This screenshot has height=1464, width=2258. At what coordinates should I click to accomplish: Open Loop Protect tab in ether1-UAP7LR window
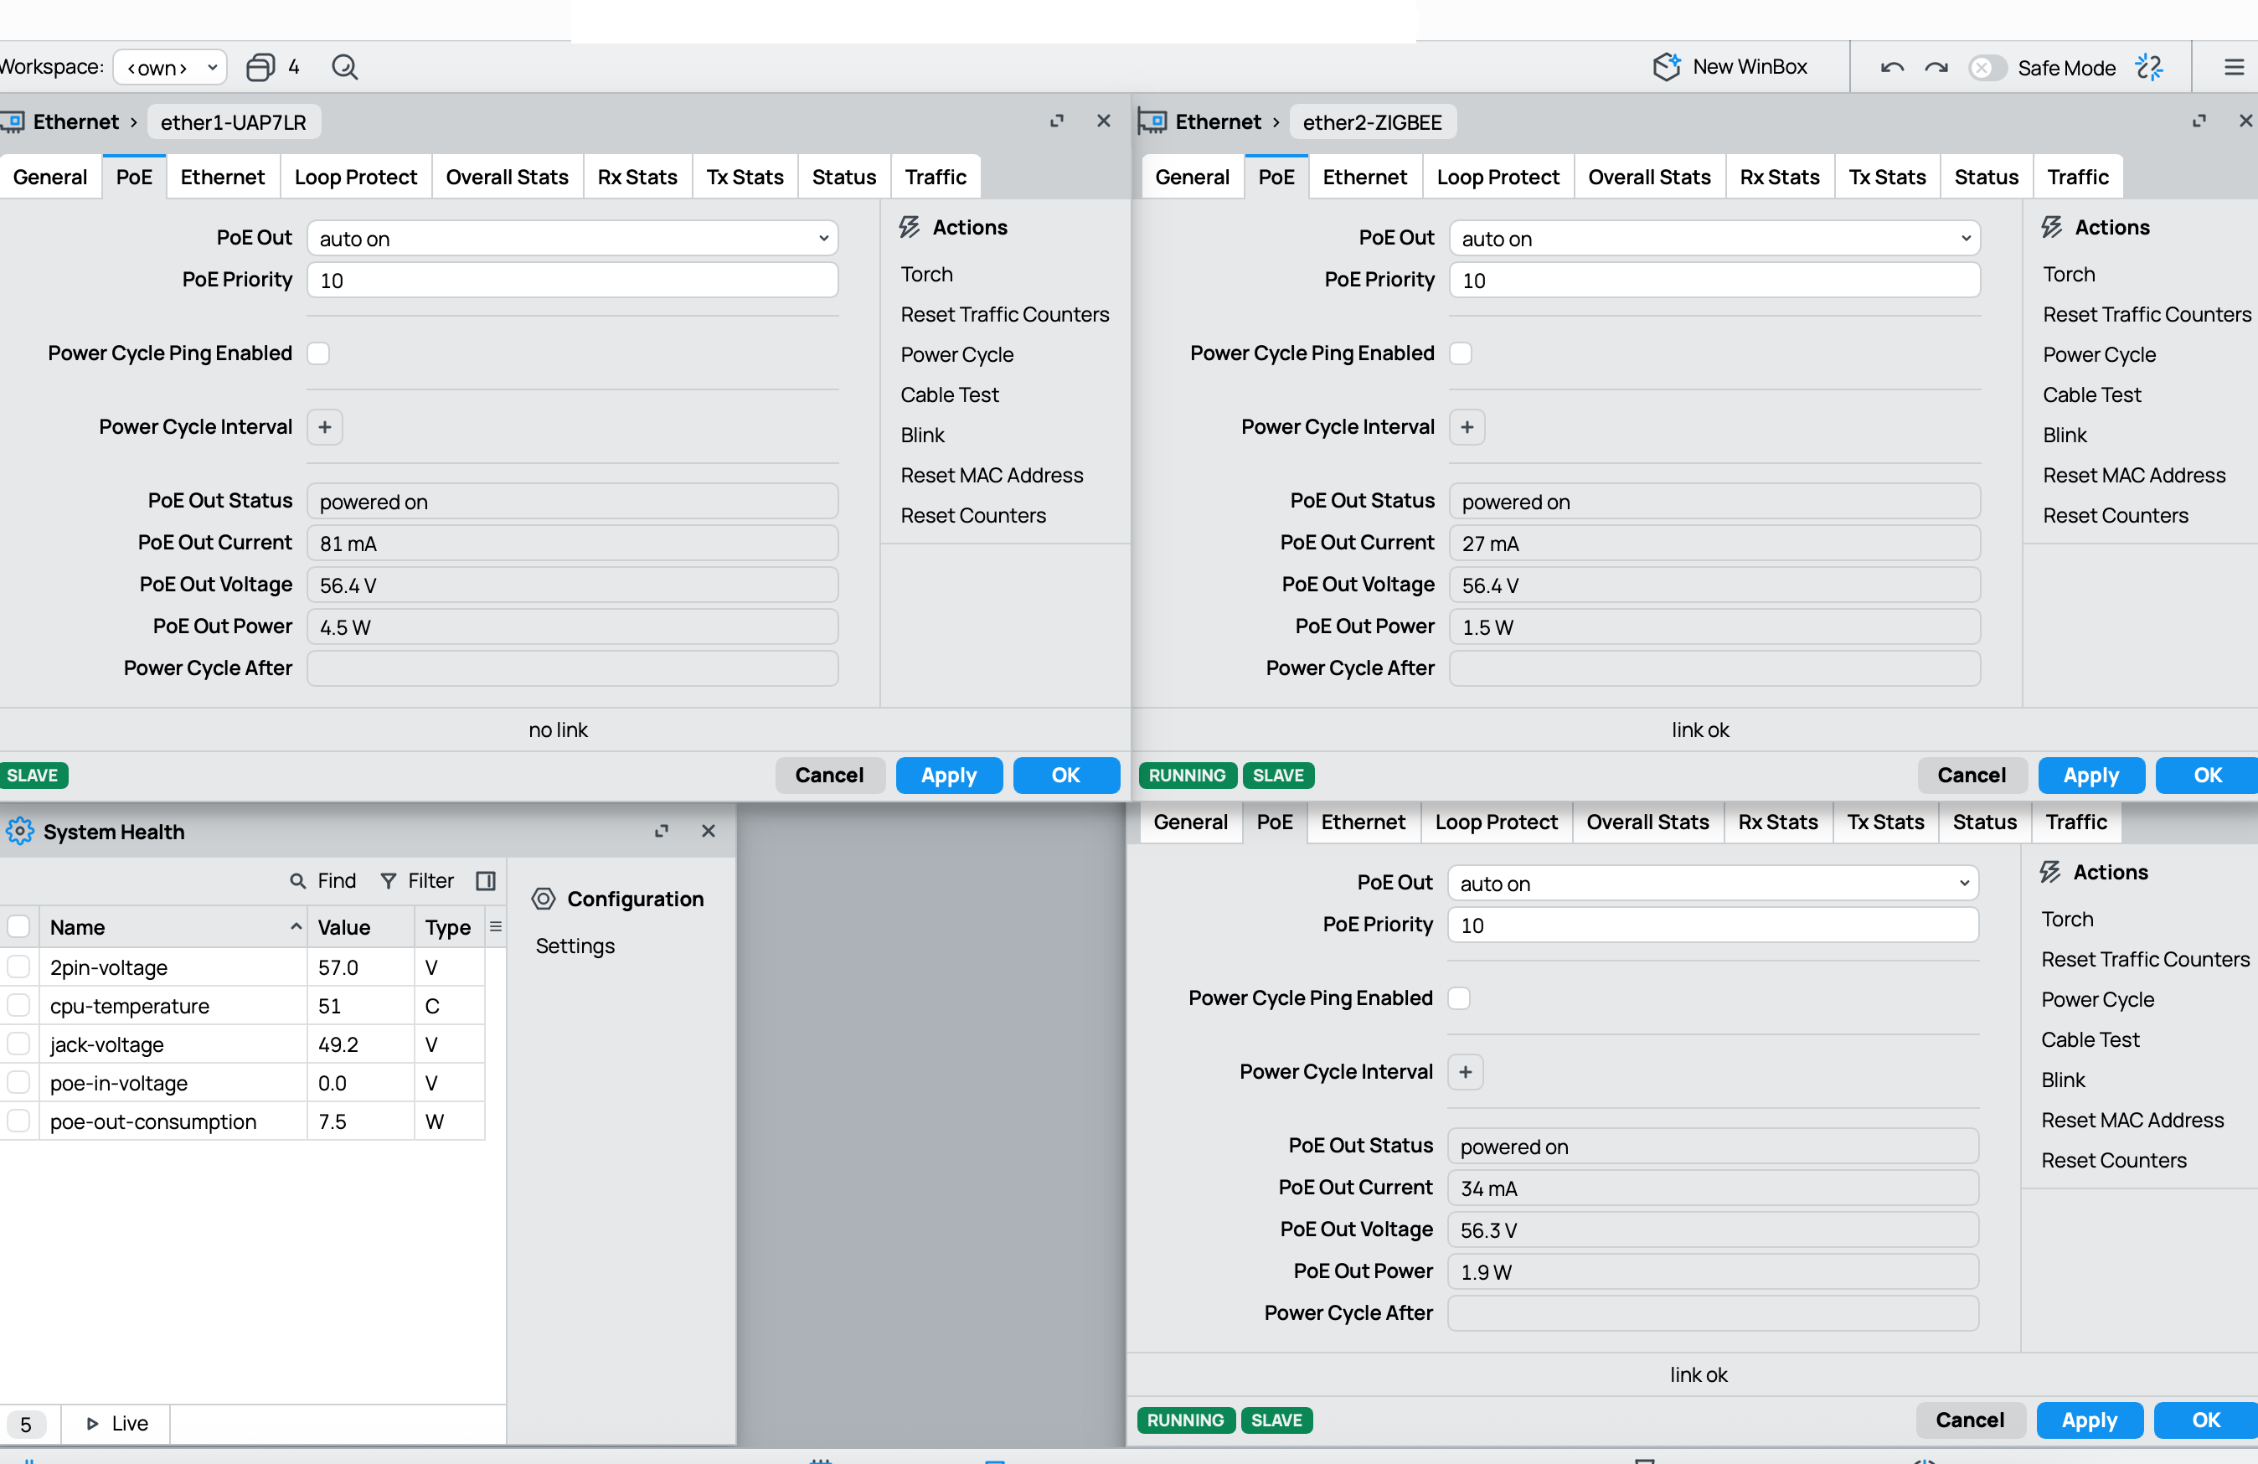point(356,178)
